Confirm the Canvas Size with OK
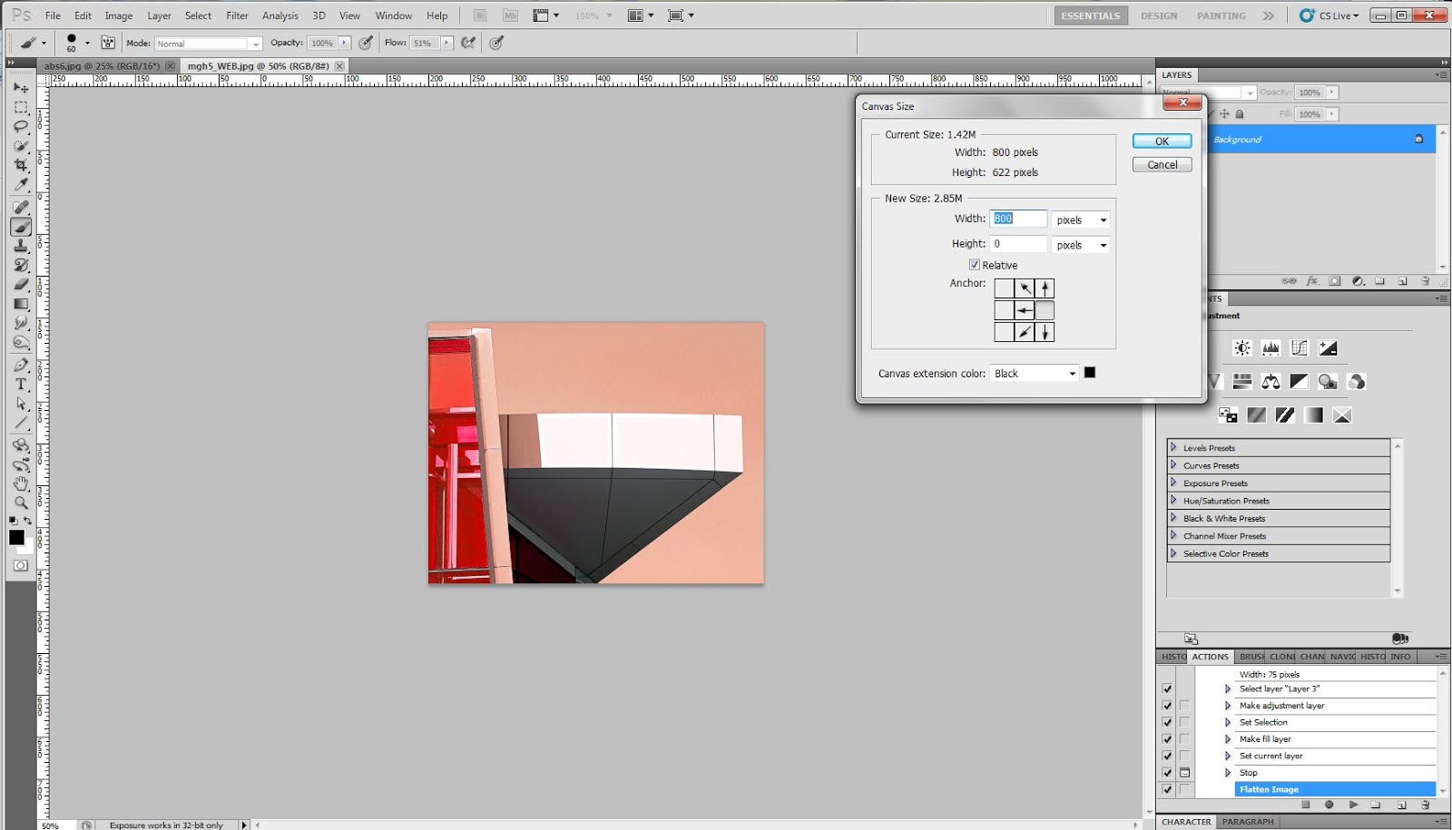 coord(1162,142)
